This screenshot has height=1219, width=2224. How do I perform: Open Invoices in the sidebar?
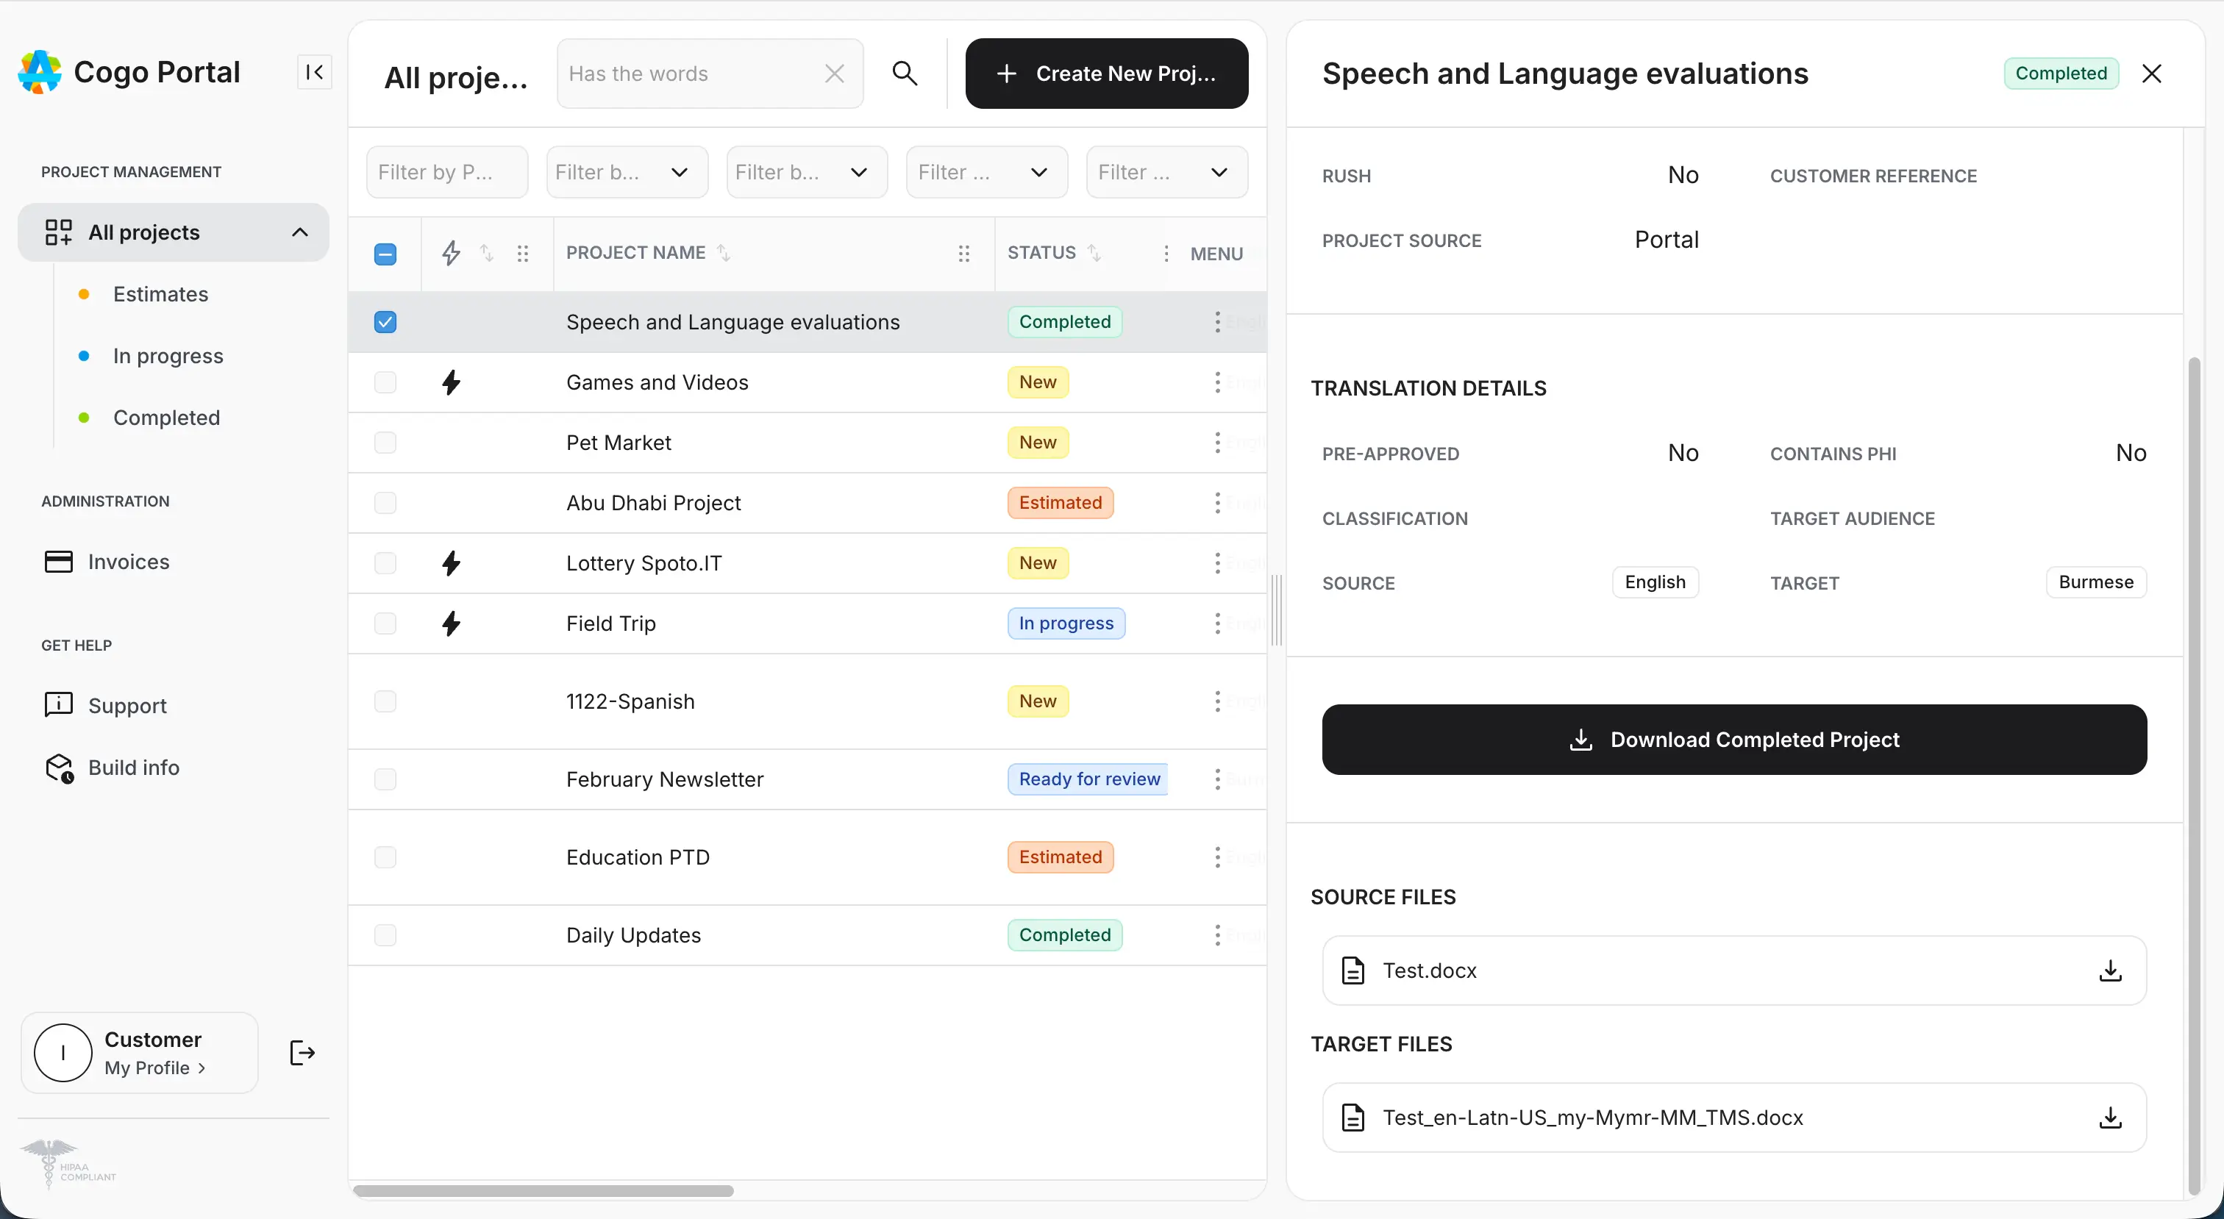pos(129,562)
